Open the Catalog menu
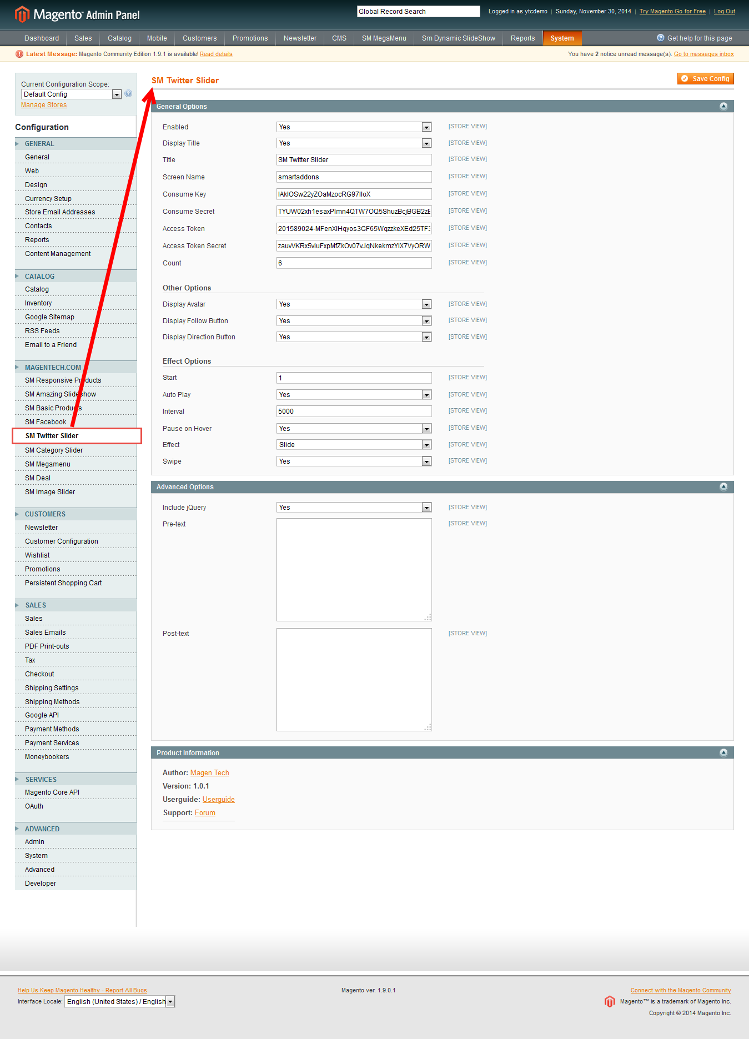 [x=119, y=38]
